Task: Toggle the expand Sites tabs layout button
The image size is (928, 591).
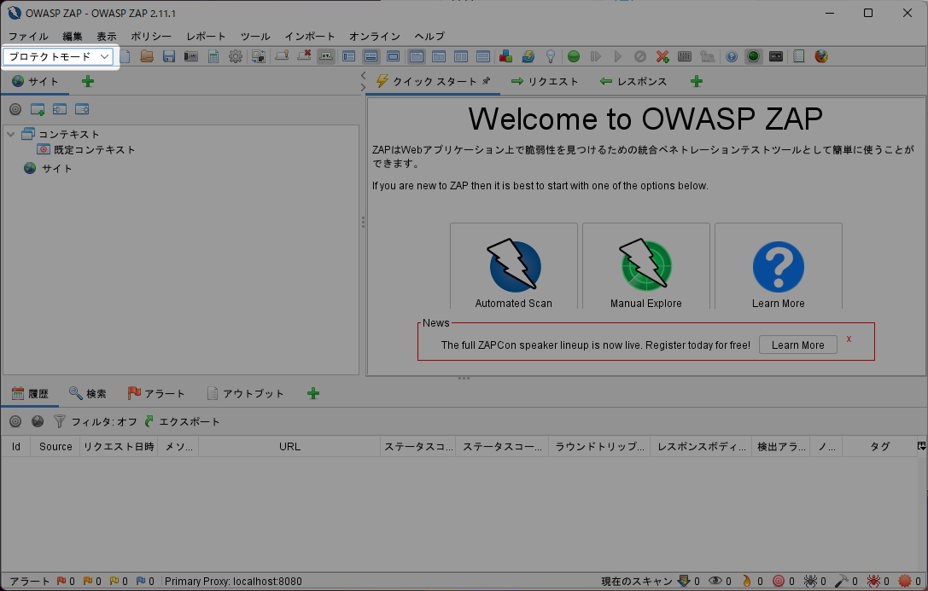Action: click(x=348, y=57)
